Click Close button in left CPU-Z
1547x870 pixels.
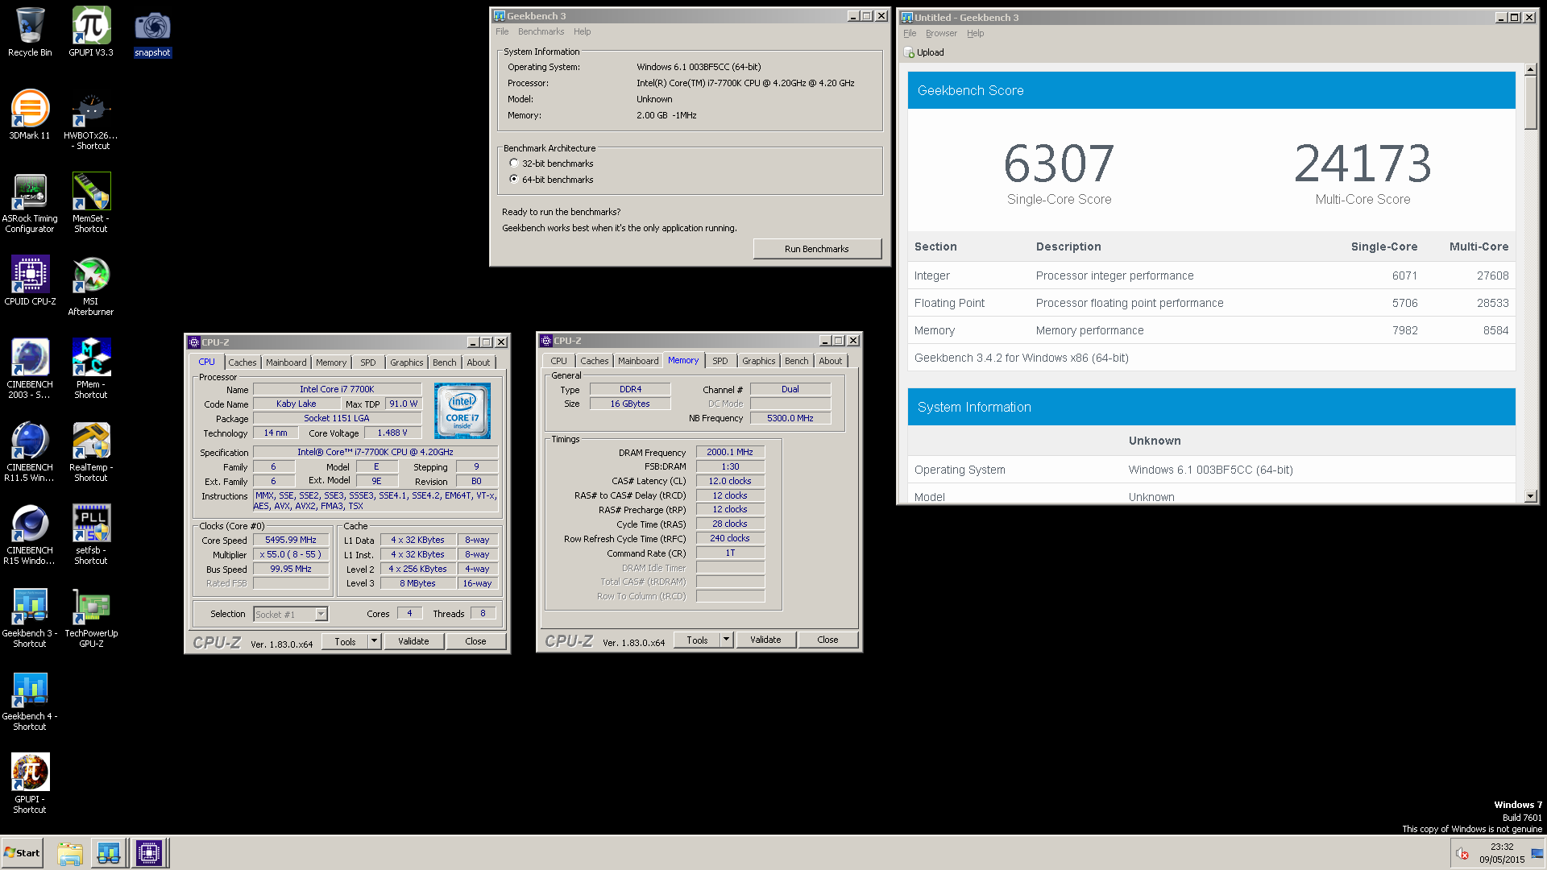click(475, 641)
